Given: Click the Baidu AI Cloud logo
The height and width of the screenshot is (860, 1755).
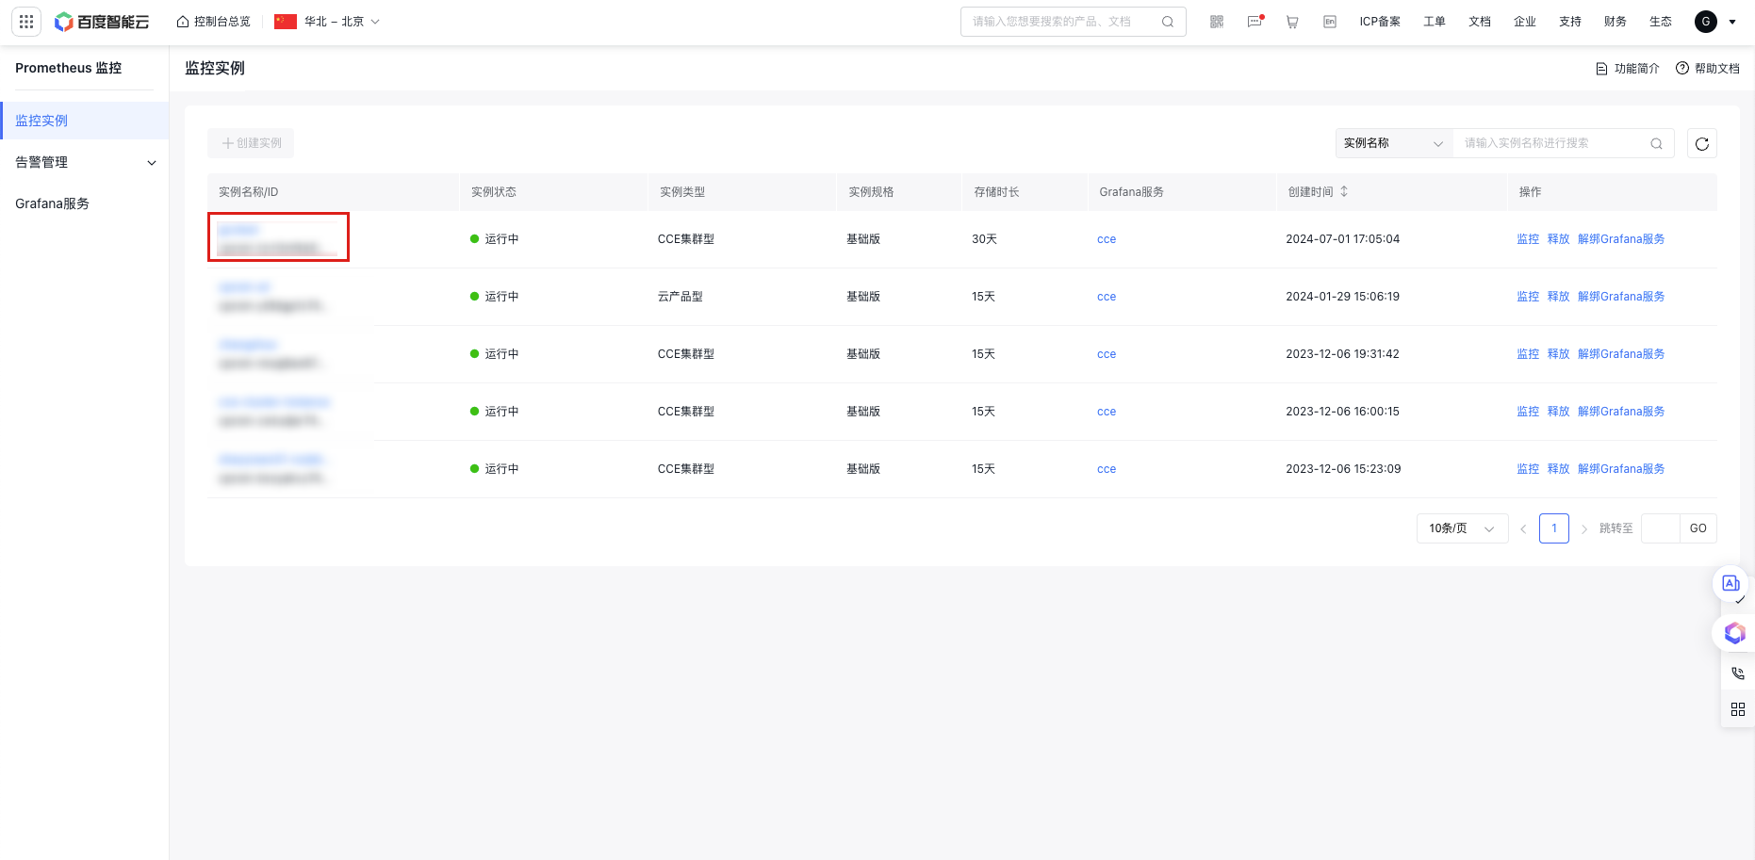Looking at the screenshot, I should pos(102,22).
